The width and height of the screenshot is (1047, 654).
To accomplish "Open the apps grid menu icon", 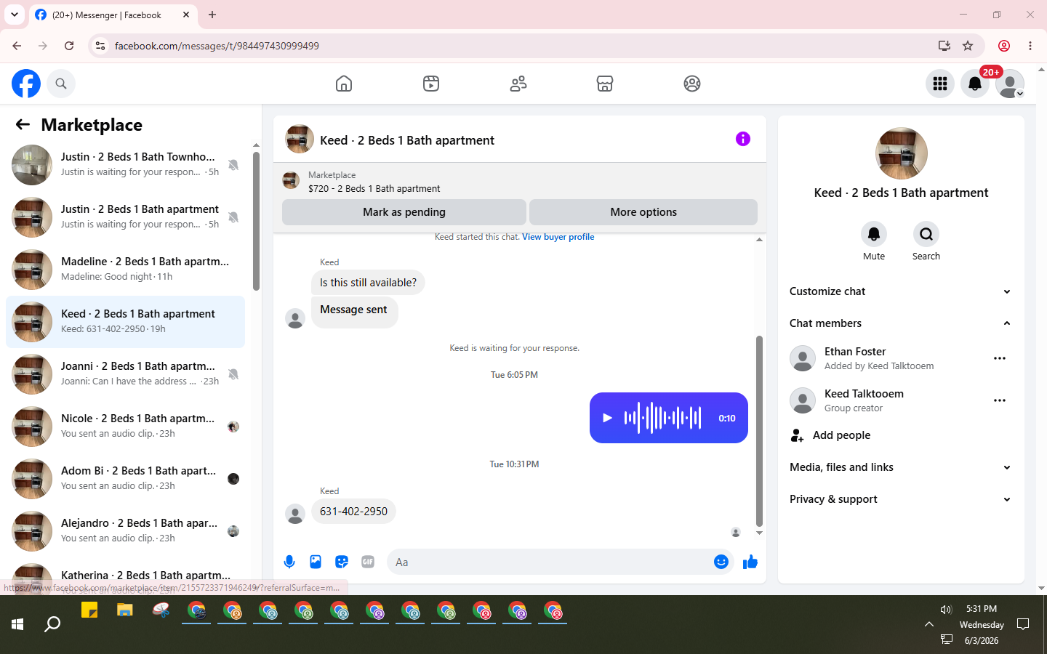I will 940,84.
